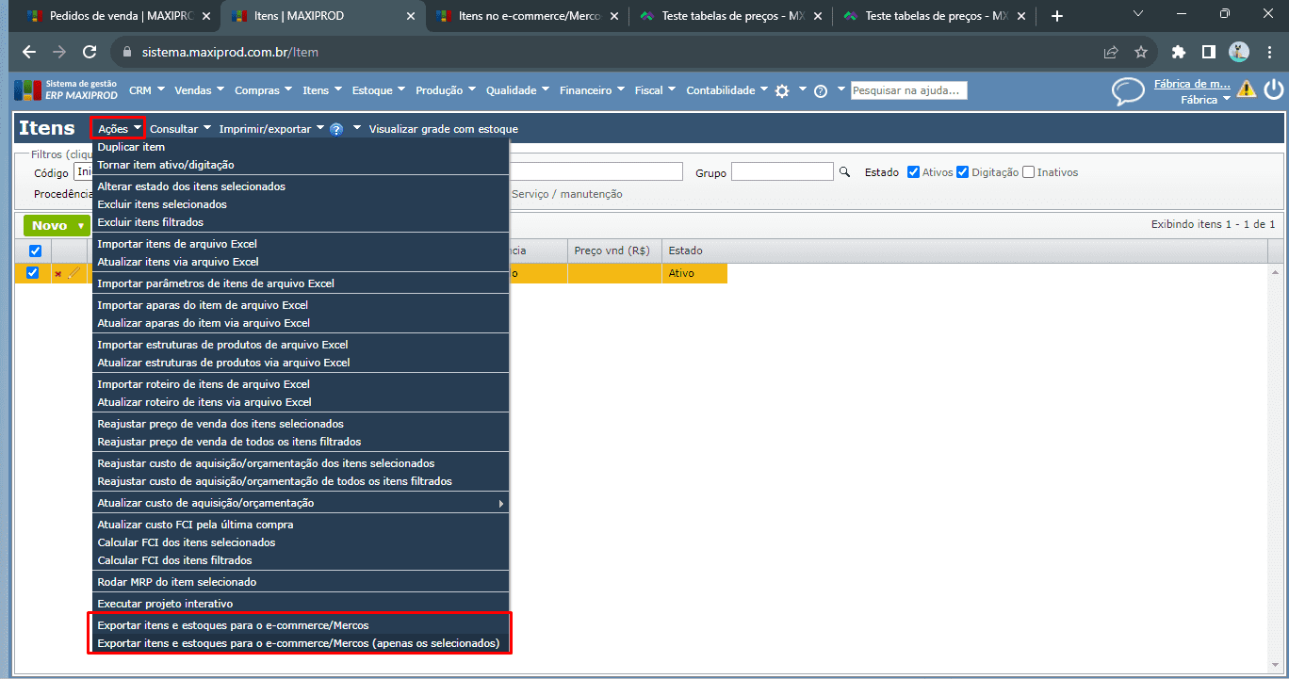Sort by the Preço vnd (R$) column header
The height and width of the screenshot is (679, 1289).
click(x=612, y=251)
